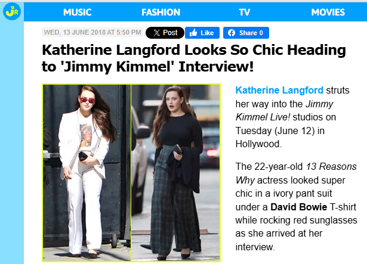The image size is (367, 264).
Task: Click the italic 13 Reasons Why title
Action: (296, 173)
